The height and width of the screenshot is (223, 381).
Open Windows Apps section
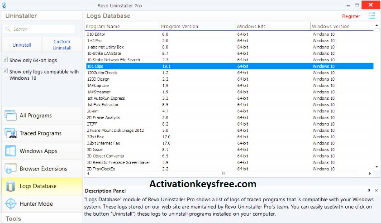(42, 151)
